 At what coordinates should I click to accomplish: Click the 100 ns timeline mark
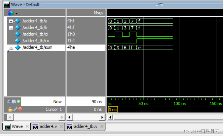180,103
